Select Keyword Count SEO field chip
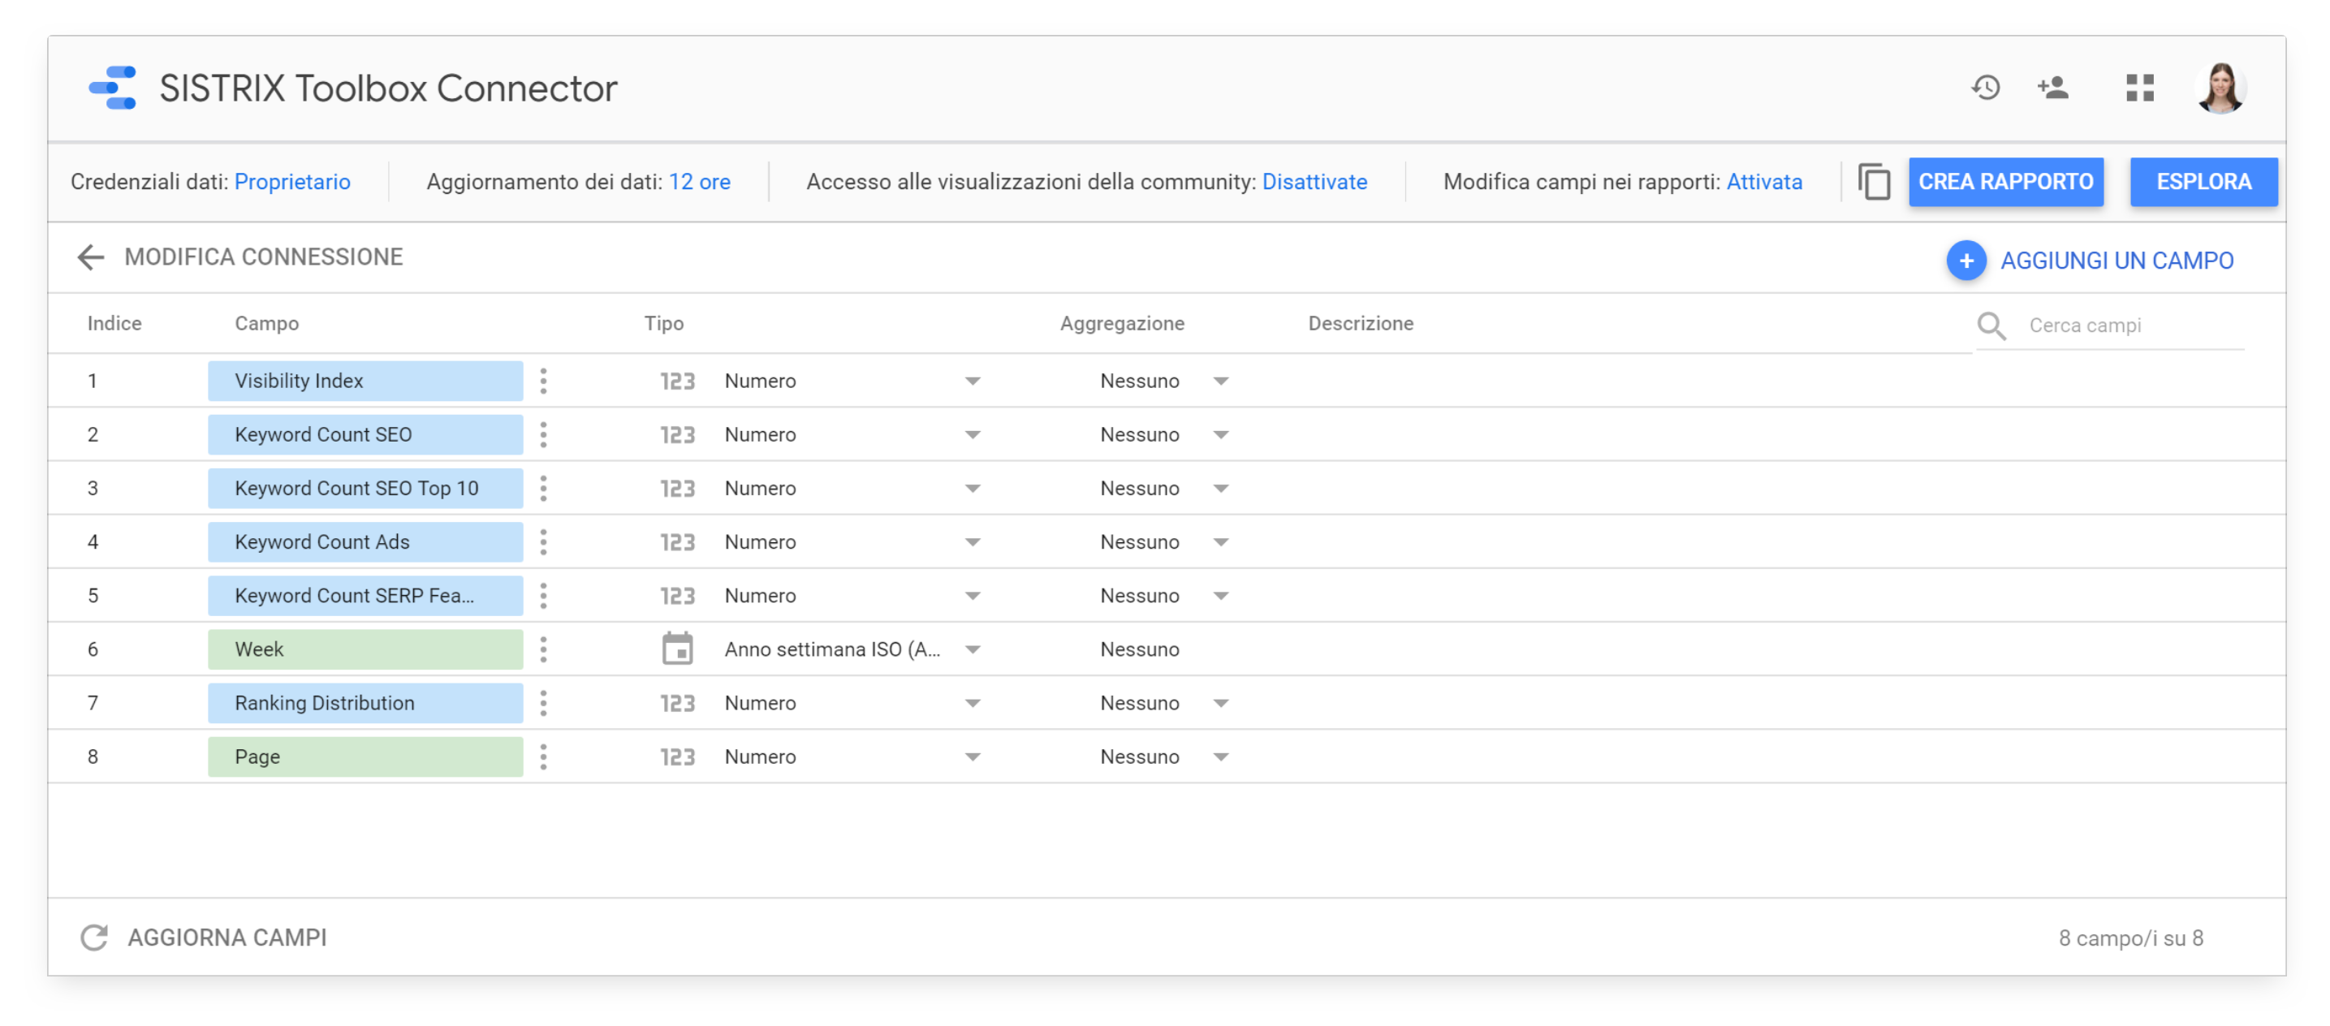This screenshot has height=1026, width=2330. click(365, 435)
